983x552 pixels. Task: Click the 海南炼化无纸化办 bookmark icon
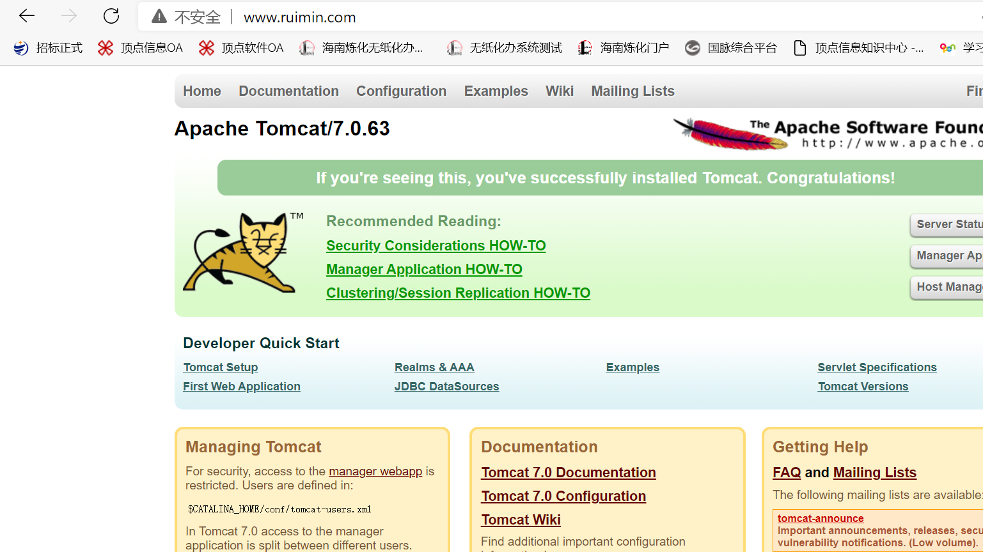pos(307,48)
